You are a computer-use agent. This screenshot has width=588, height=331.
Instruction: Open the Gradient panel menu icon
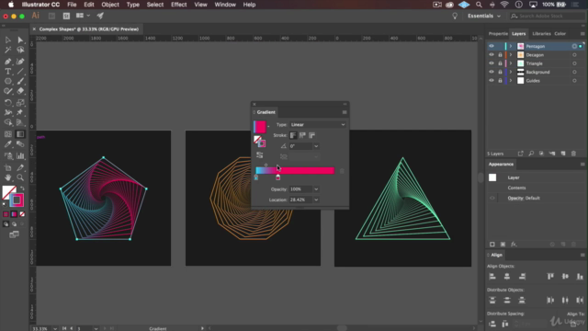coord(345,112)
